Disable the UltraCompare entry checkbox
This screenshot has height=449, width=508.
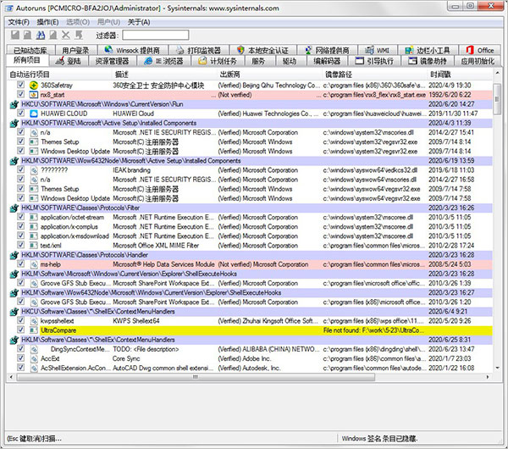click(x=20, y=330)
